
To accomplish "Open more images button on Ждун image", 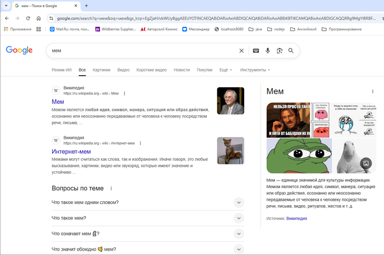I will (x=366, y=163).
